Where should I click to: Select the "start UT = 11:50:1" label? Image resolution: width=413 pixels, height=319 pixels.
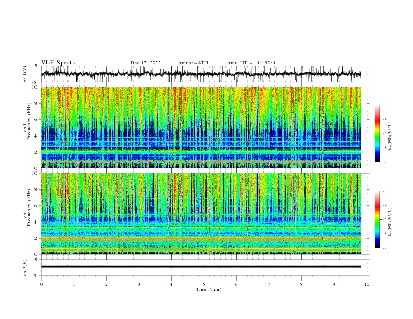coord(252,63)
